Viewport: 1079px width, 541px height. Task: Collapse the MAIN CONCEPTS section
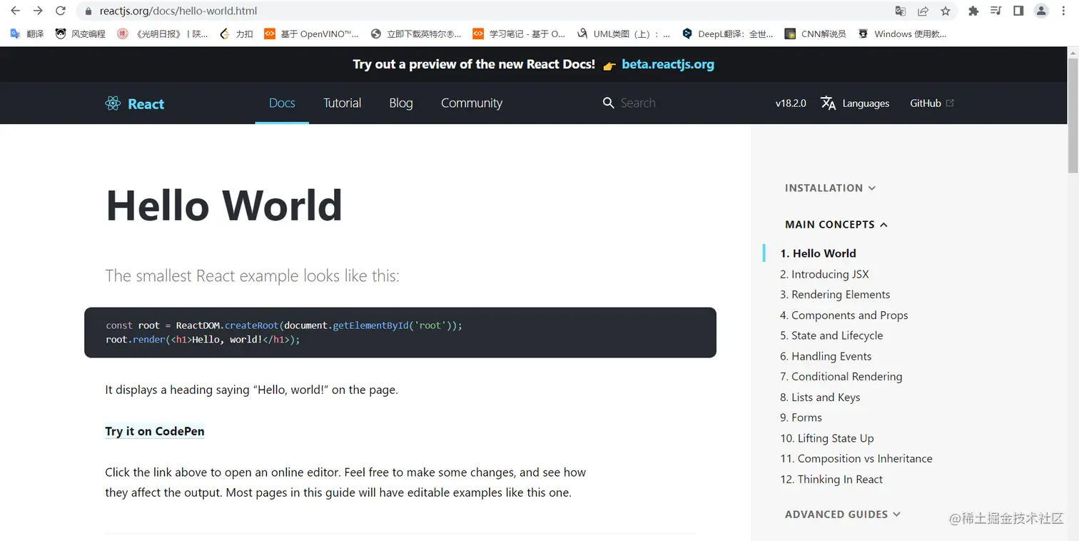[x=836, y=224]
